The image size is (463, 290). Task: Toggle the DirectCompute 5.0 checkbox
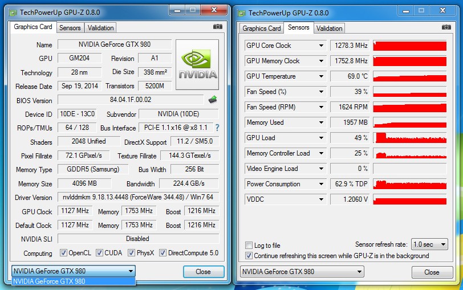click(x=163, y=253)
